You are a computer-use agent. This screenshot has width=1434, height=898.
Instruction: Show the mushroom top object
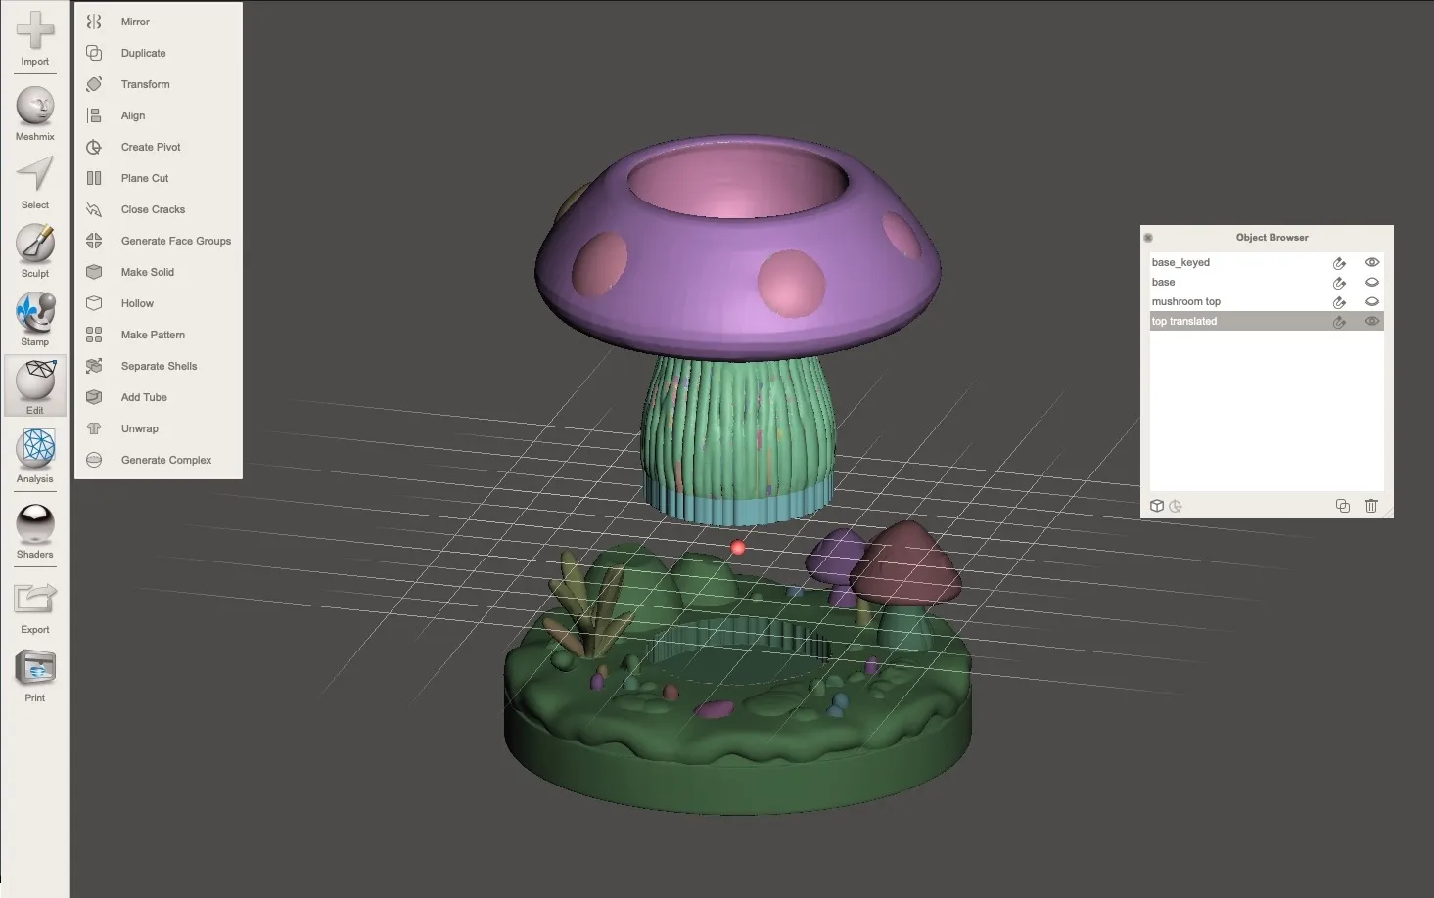click(x=1371, y=301)
